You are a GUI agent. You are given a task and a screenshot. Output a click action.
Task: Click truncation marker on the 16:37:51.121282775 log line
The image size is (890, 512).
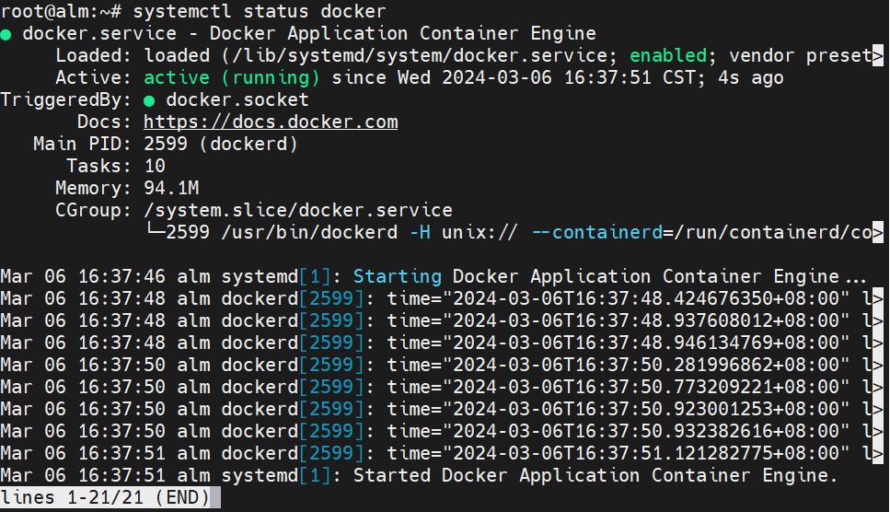(877, 454)
